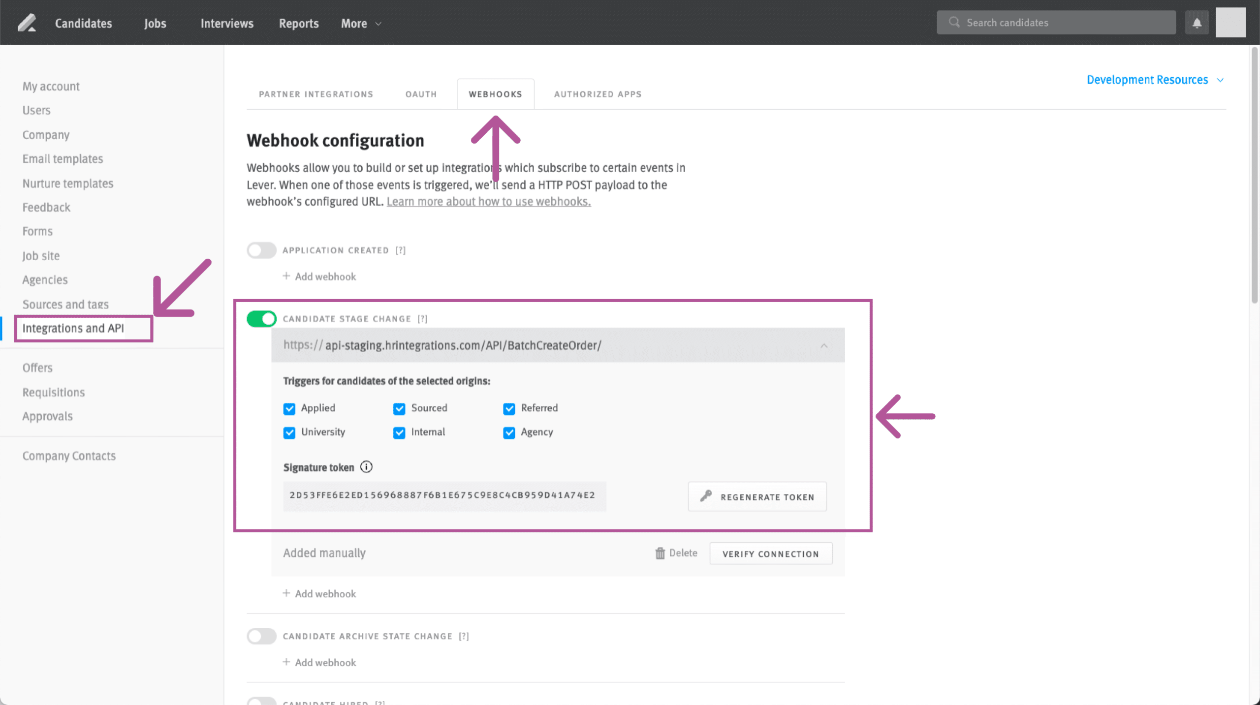Open the More menu dropdown
Image resolution: width=1260 pixels, height=705 pixels.
pyautogui.click(x=361, y=24)
